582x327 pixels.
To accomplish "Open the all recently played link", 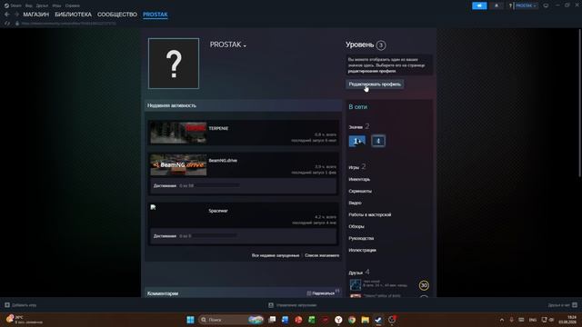I will tap(276, 255).
